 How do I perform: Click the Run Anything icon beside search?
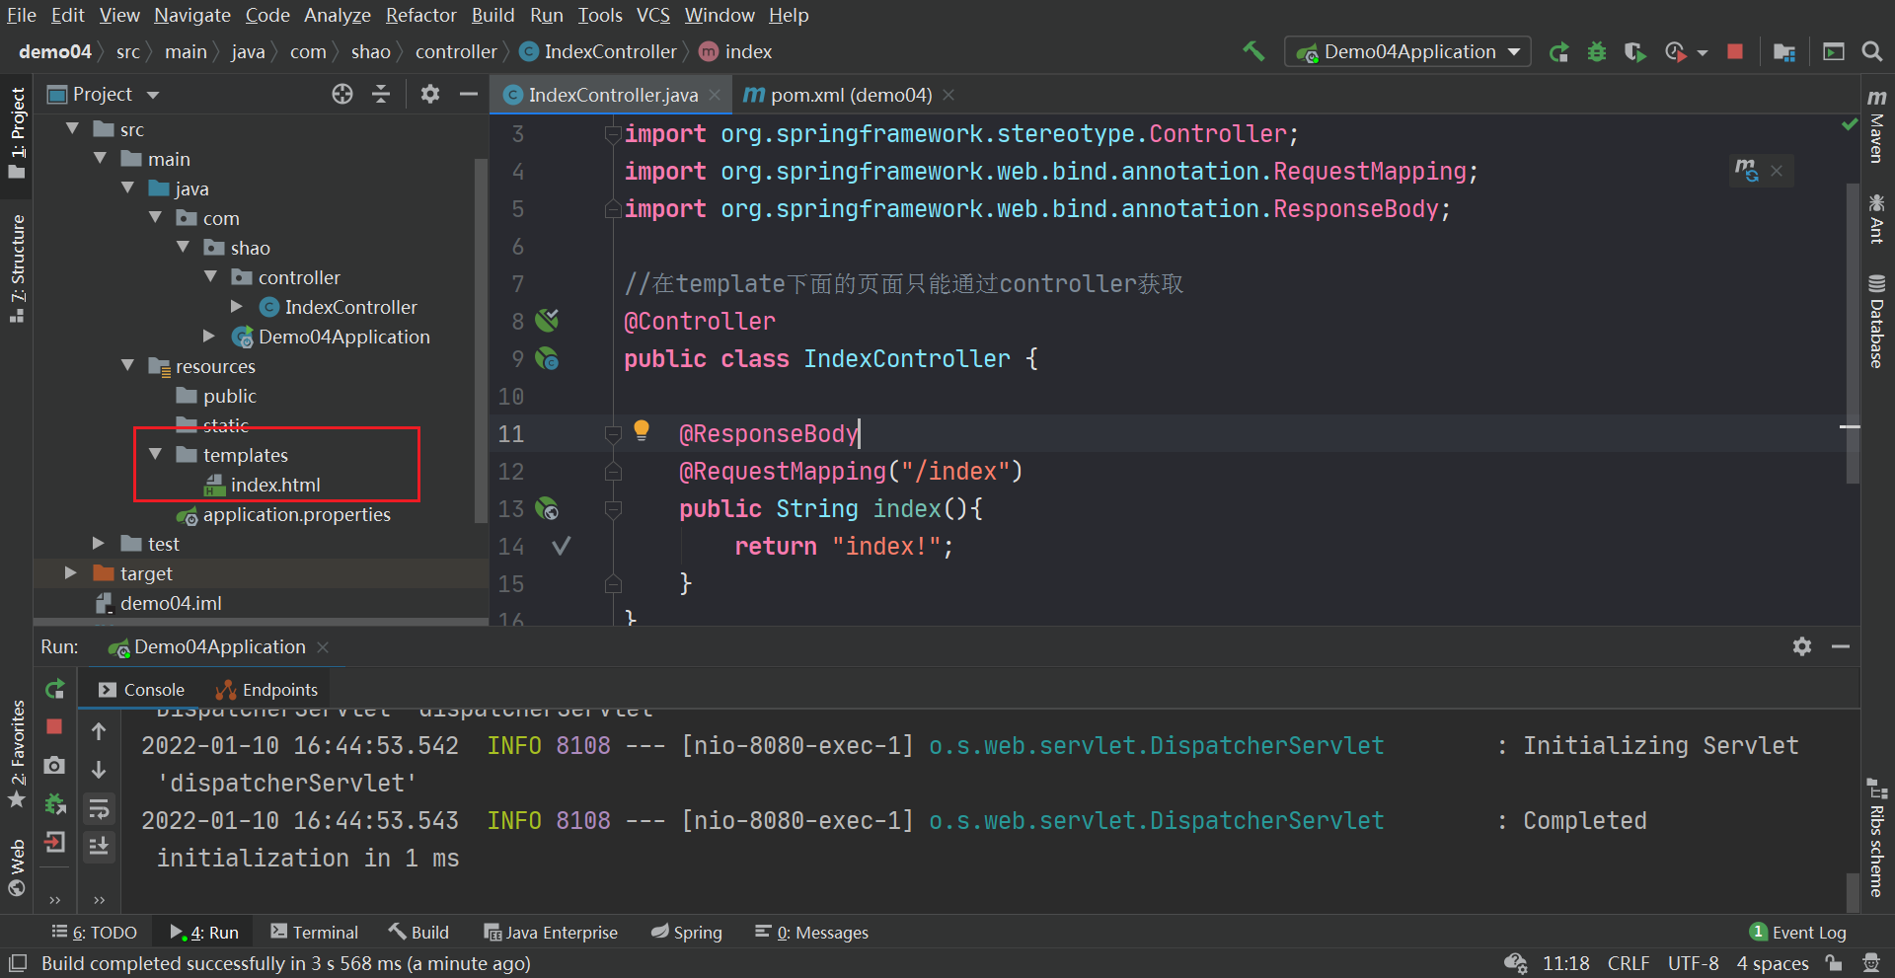coord(1834,51)
